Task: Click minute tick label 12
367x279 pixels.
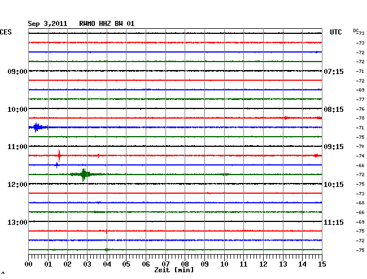Action: point(263,264)
